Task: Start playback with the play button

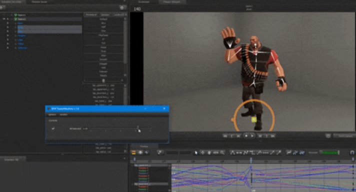Action: [x=252, y=136]
